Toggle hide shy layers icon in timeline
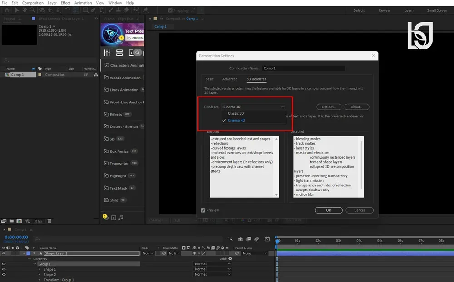 coord(240,239)
